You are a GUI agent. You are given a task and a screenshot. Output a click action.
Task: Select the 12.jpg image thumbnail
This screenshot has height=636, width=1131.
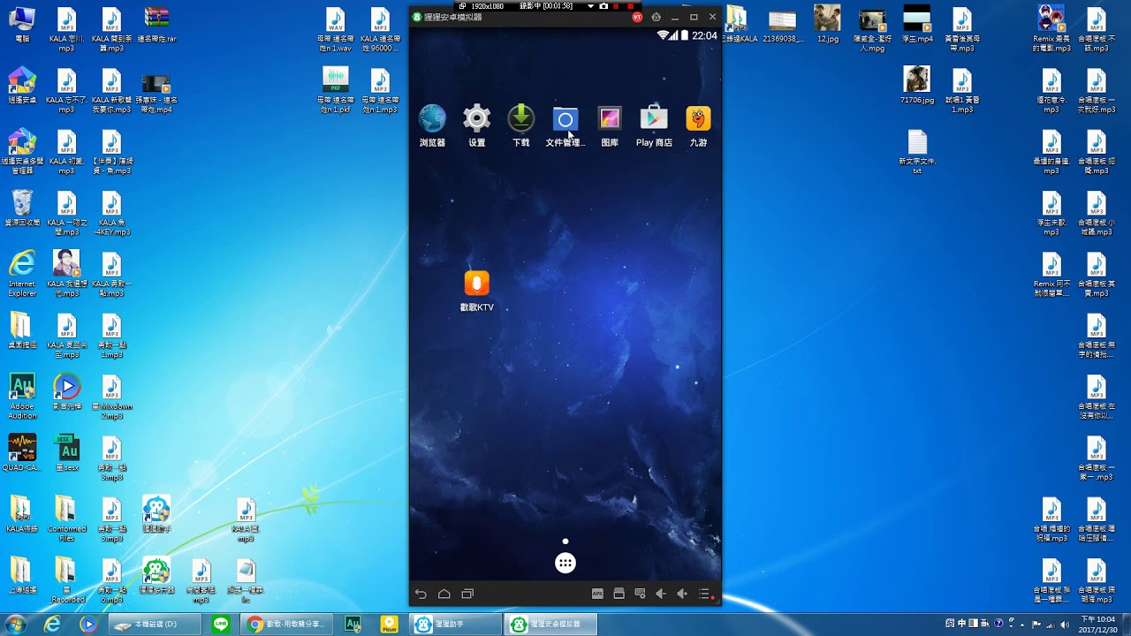pos(828,25)
